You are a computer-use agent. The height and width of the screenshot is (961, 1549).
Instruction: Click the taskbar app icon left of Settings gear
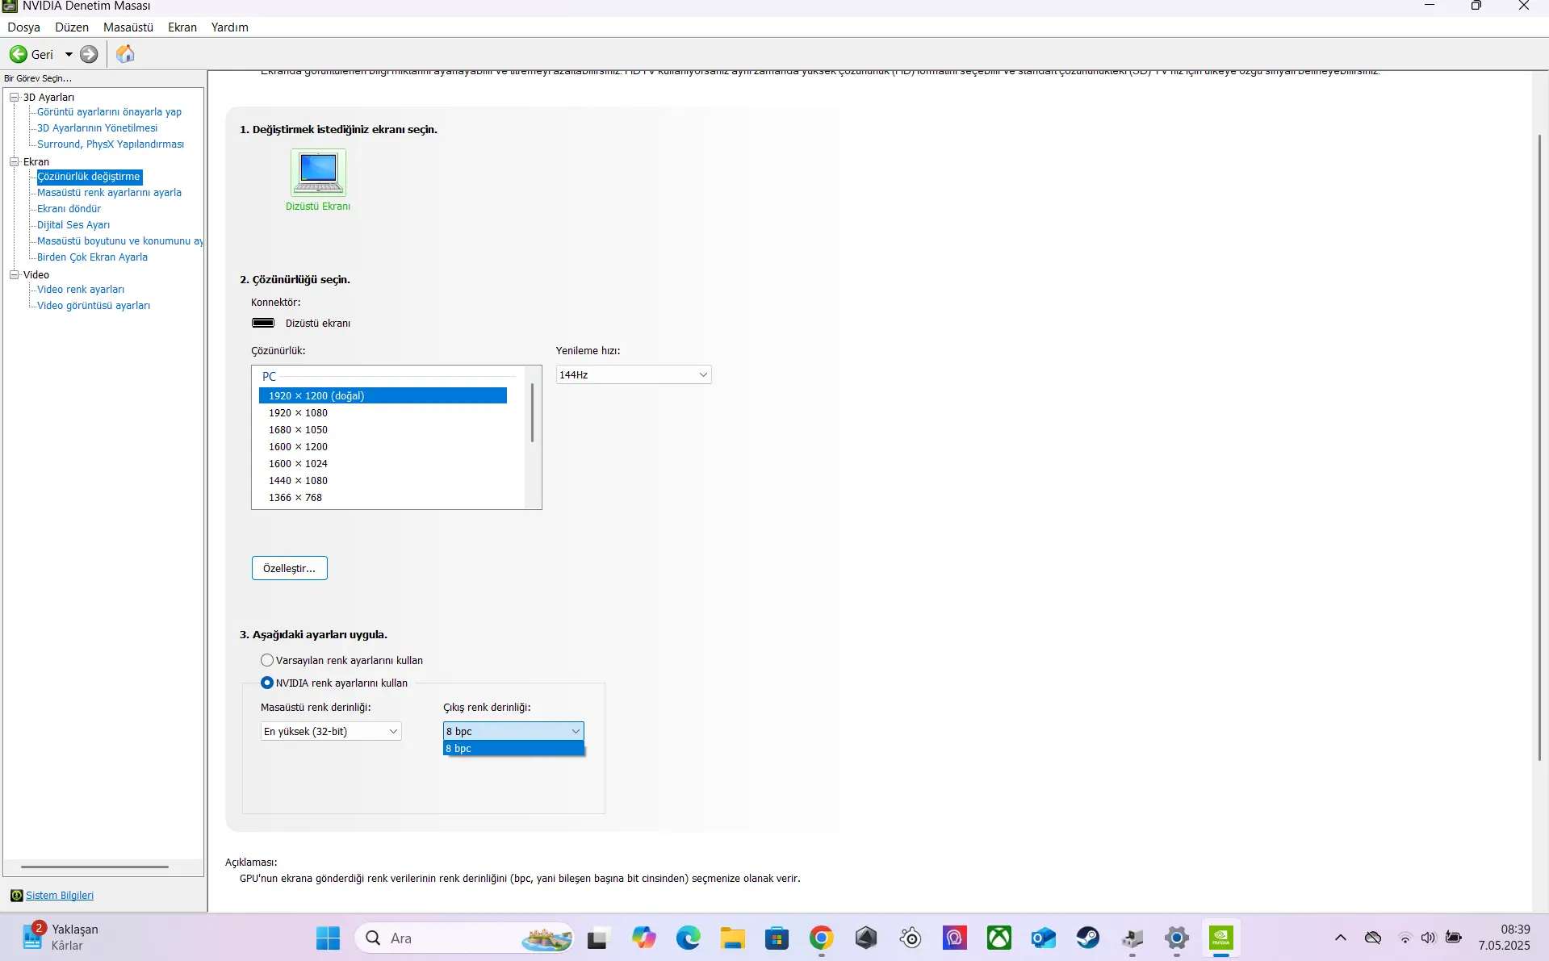coord(1132,938)
